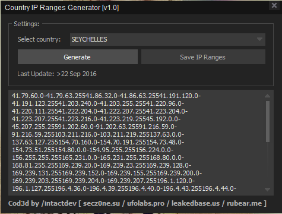Click the IP line starting '137.63.127.255'
The image size is (282, 214).
[x=98, y=142]
